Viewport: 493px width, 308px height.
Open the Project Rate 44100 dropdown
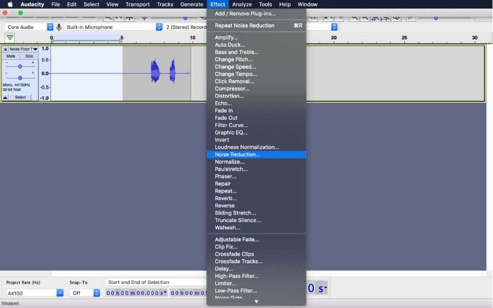60,293
